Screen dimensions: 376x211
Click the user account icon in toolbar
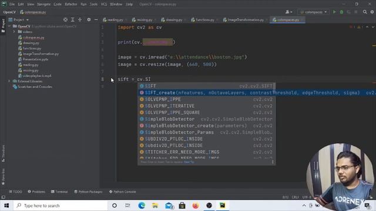click(x=288, y=12)
